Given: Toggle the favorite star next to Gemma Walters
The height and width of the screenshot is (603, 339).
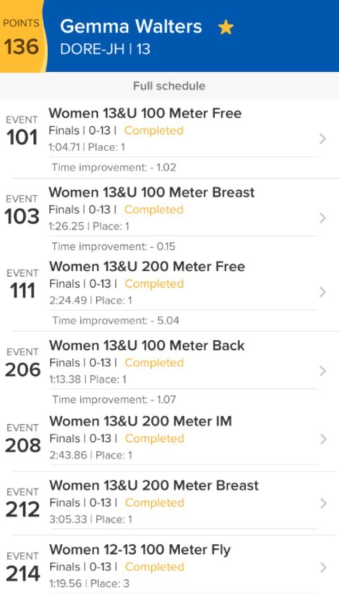Looking at the screenshot, I should tap(225, 27).
